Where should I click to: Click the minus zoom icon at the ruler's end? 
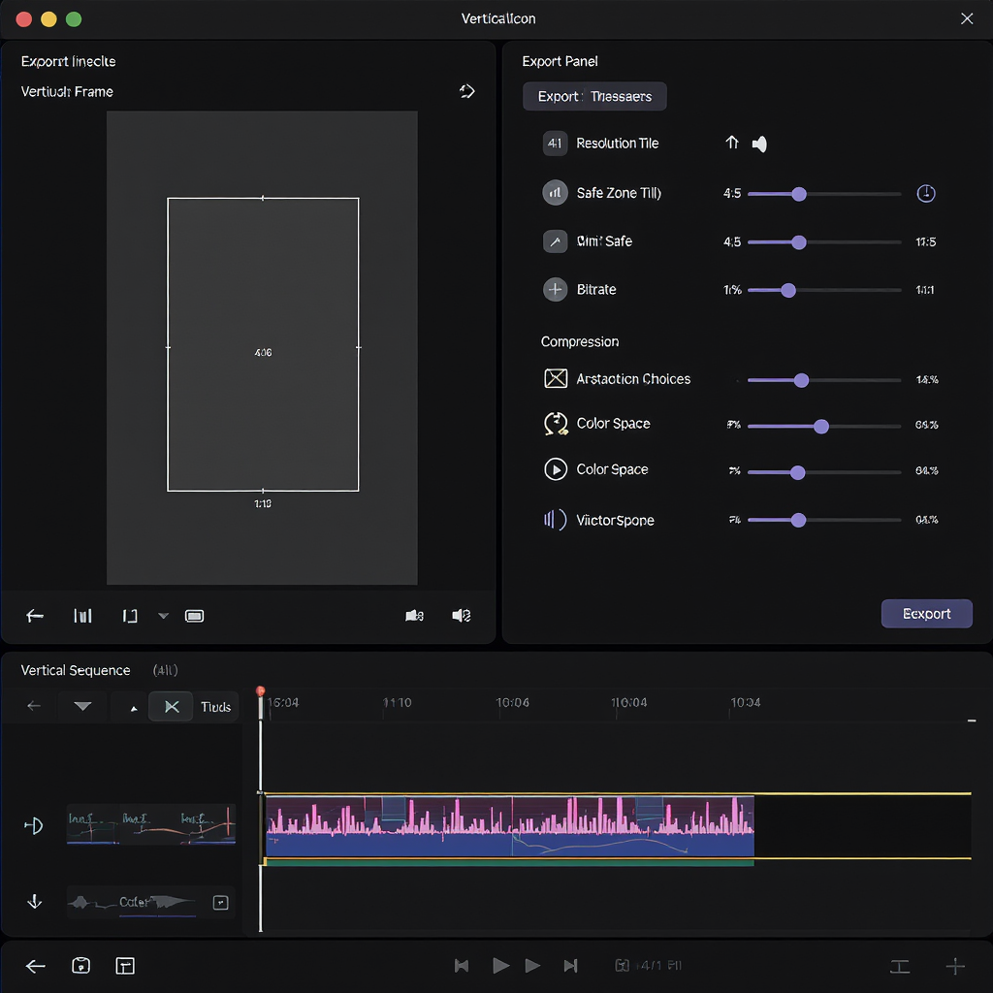pyautogui.click(x=972, y=721)
